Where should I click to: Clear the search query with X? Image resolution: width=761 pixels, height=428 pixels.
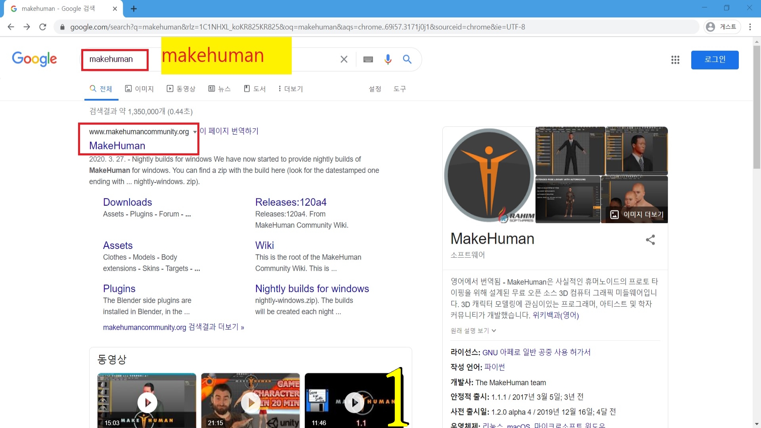344,59
